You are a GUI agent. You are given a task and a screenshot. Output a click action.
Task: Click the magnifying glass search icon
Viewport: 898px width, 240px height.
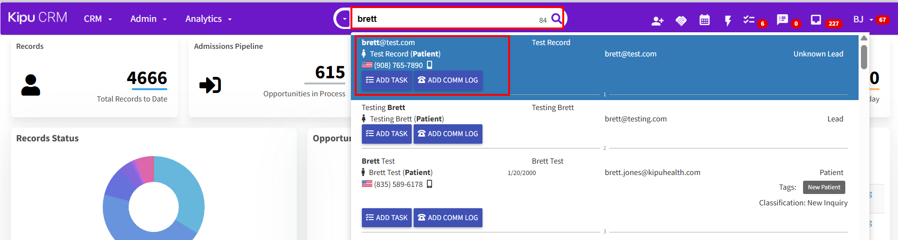[x=557, y=19]
